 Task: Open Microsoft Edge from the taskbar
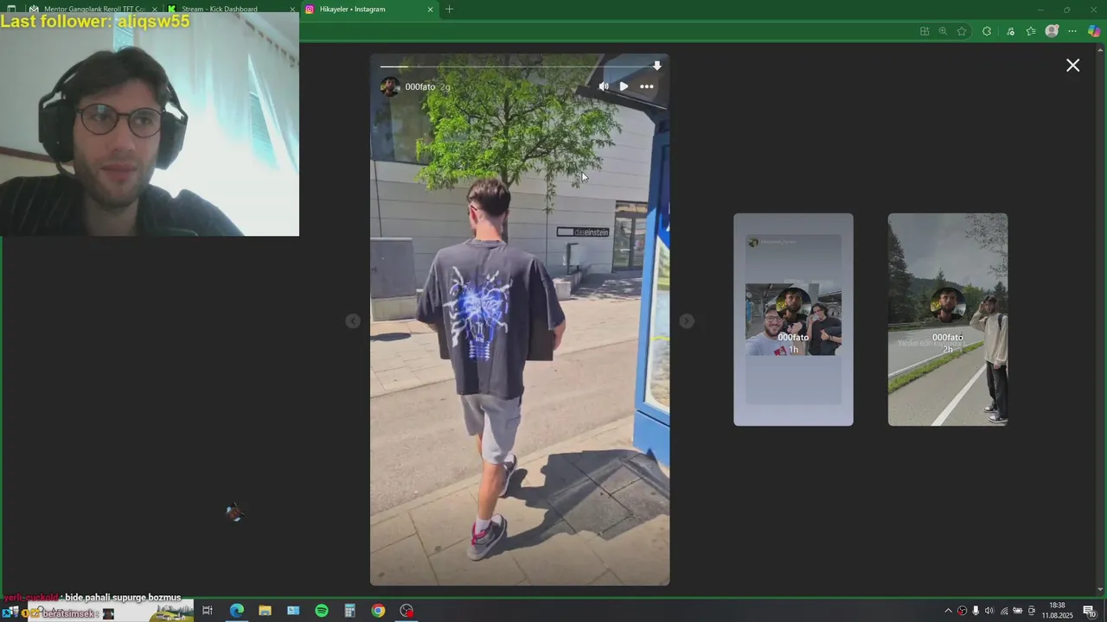click(x=236, y=611)
